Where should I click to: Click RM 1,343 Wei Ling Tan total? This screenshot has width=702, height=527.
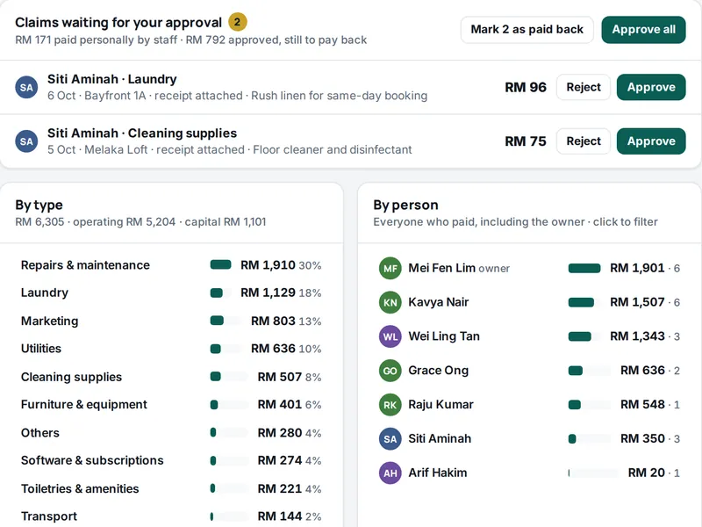pos(637,336)
